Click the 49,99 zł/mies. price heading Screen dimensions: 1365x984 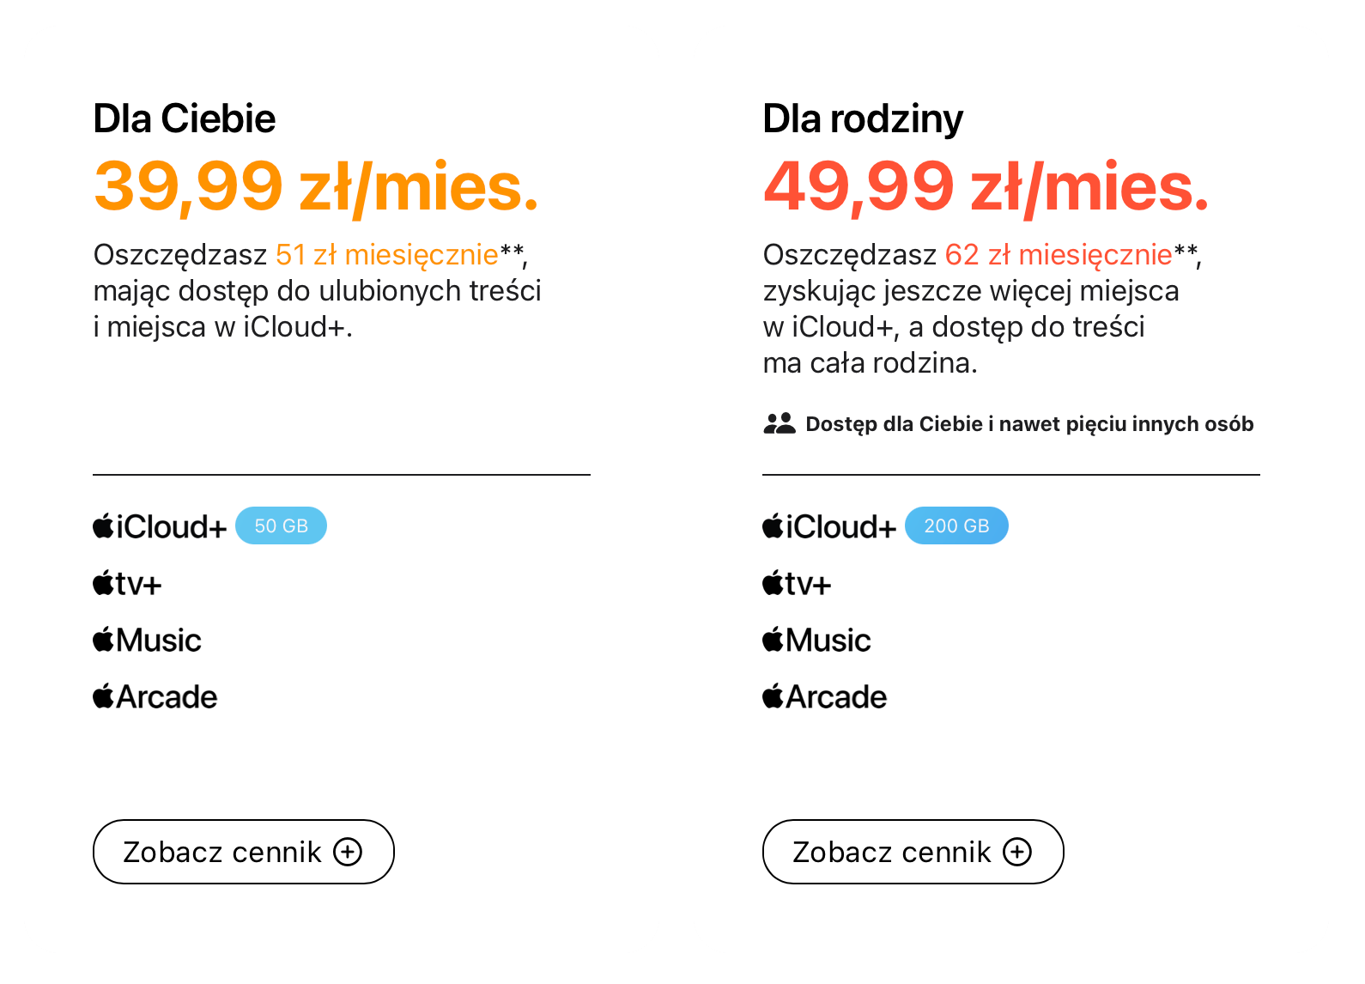tap(986, 186)
